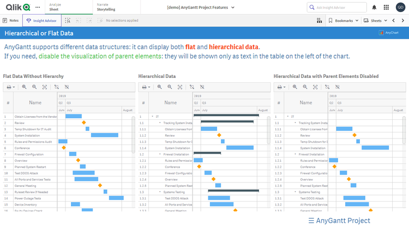Collapse the IT row in the Hierarchical Data chart
409x230 pixels.
tap(152, 116)
